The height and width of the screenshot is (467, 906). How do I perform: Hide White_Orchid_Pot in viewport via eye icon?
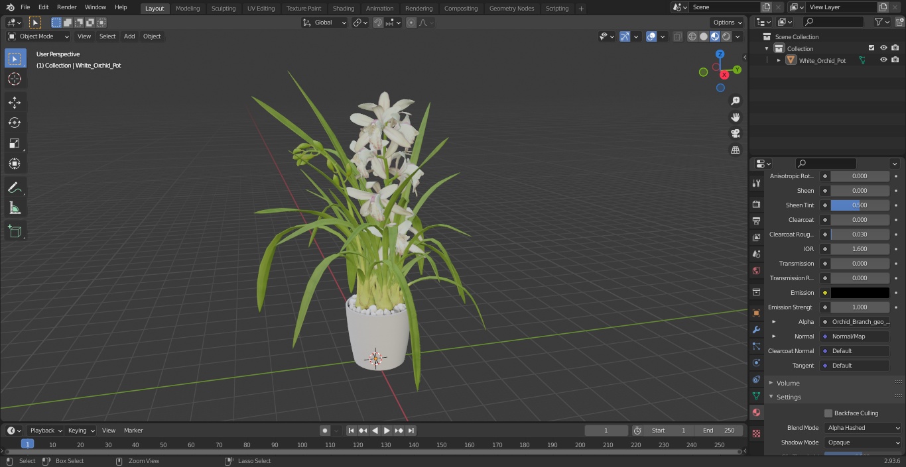point(883,60)
